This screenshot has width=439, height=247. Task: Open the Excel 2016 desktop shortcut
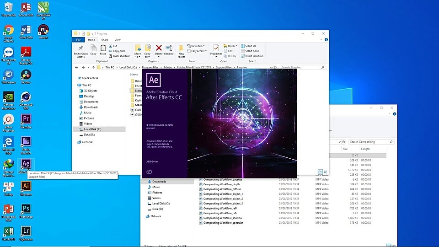click(x=8, y=234)
